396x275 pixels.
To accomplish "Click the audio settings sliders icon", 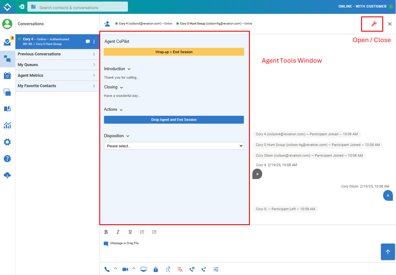I will pos(216,269).
